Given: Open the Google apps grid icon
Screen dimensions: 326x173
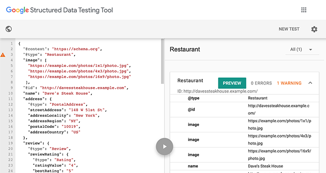Looking at the screenshot, I should click(304, 10).
